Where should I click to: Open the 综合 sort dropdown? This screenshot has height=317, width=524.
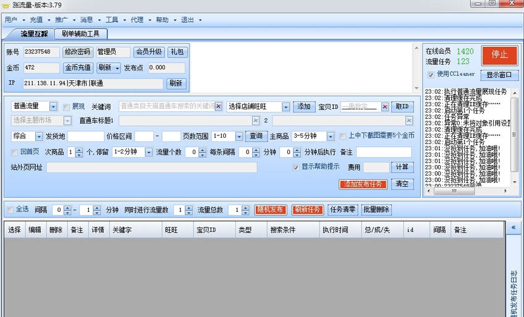[39, 137]
